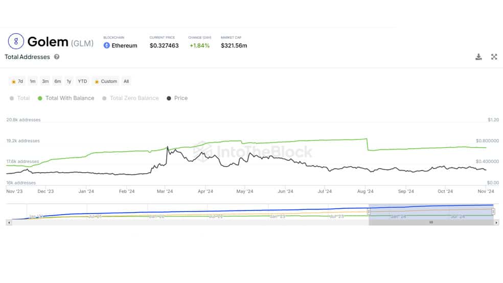Click the left range handle in navigator
Image resolution: width=503 pixels, height=283 pixels.
click(369, 211)
